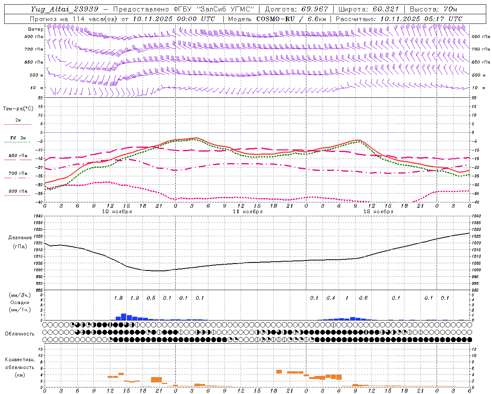The width and height of the screenshot is (492, 394).
Task: Click the Конвективн. label
Action: tap(20, 360)
